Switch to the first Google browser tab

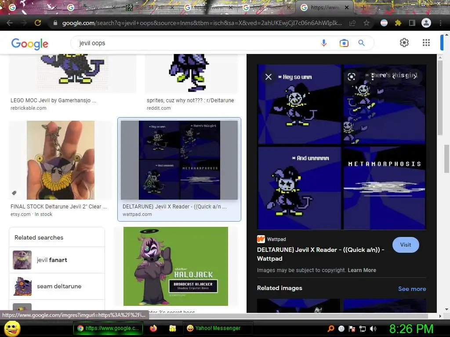pos(32,7)
